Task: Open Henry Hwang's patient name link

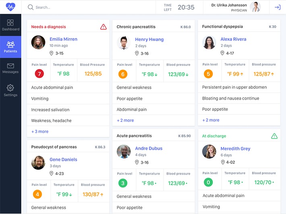Action: [149, 39]
